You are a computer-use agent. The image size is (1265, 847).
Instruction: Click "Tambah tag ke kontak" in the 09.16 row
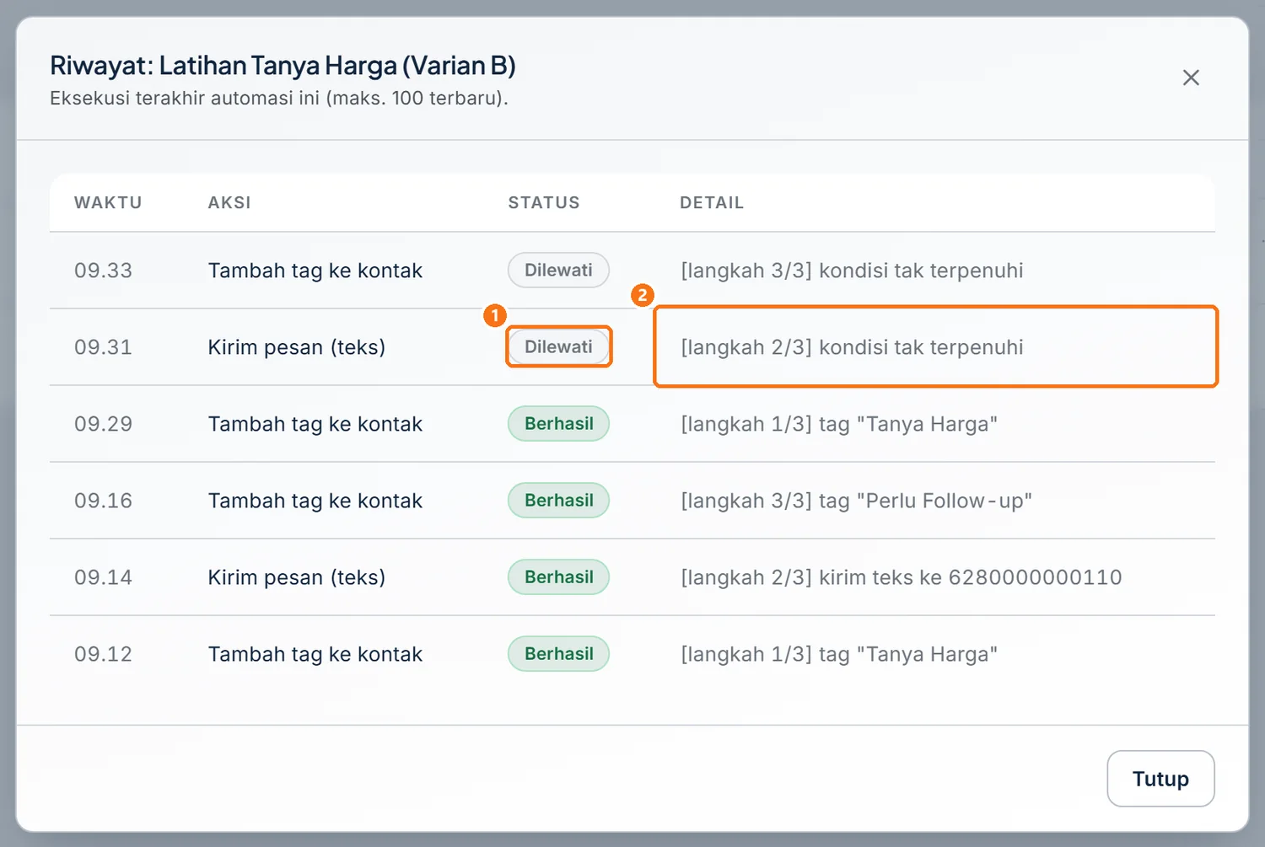click(315, 501)
